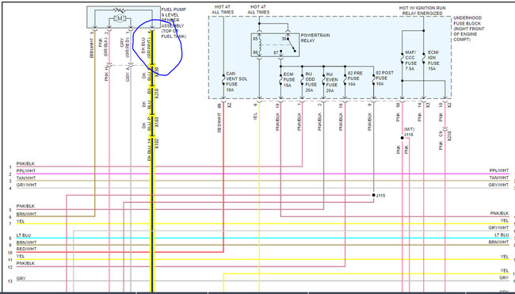Select the BRN/WHT label on row 9
The height and width of the screenshot is (294, 515).
[26, 242]
